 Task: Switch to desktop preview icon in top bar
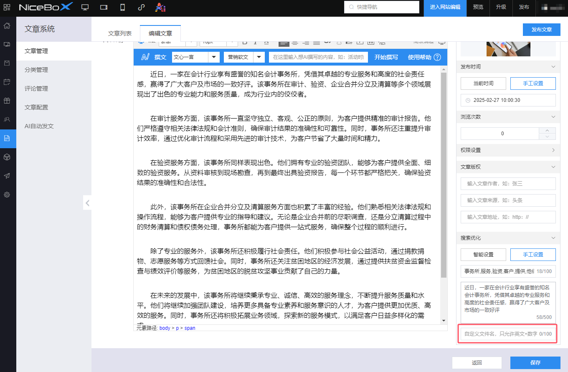[85, 8]
